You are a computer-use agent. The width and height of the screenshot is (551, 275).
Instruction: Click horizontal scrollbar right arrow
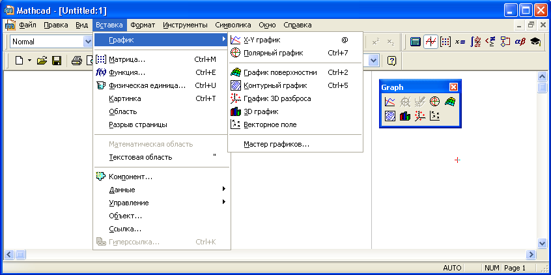[x=531, y=254]
